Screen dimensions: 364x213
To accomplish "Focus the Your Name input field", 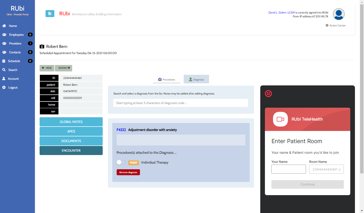I will [x=288, y=169].
